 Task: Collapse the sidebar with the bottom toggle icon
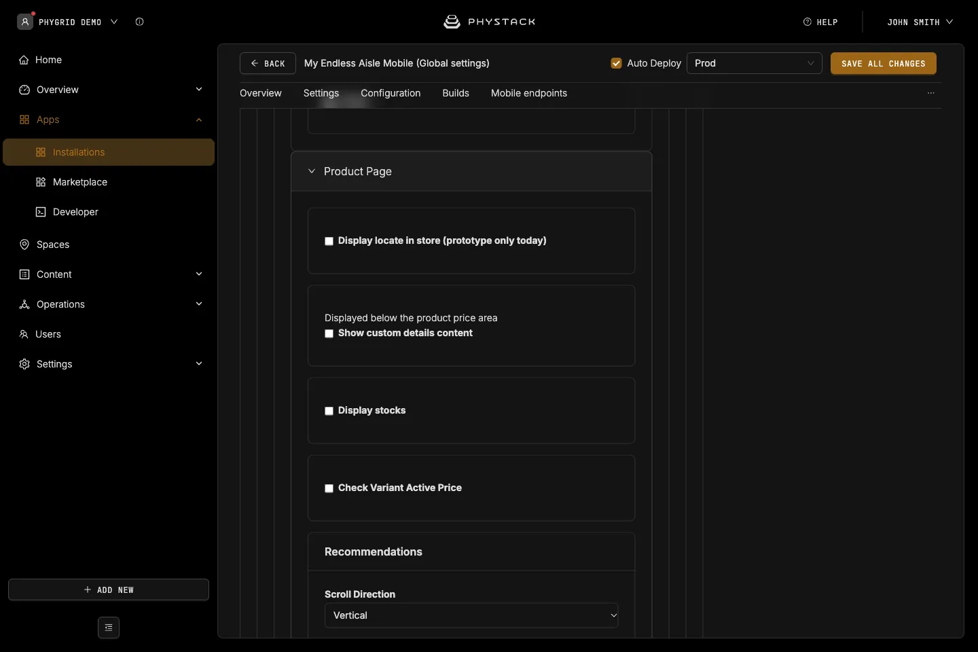[x=109, y=628]
